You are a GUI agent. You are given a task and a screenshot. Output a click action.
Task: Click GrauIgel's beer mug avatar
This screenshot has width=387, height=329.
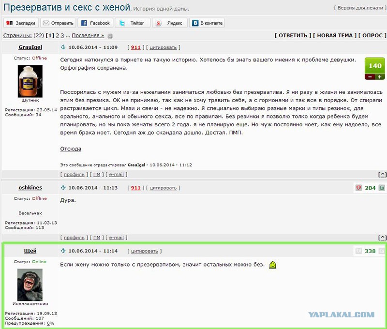pos(30,81)
